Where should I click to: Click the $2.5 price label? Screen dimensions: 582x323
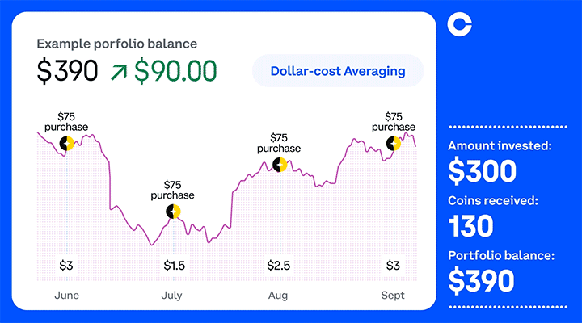[x=279, y=265]
